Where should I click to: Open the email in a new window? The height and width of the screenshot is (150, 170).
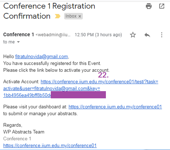(162, 6)
